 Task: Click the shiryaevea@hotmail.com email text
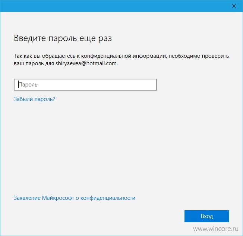(x=86, y=63)
